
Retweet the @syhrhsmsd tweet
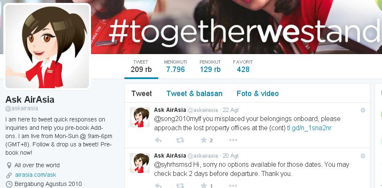pyautogui.click(x=180, y=186)
